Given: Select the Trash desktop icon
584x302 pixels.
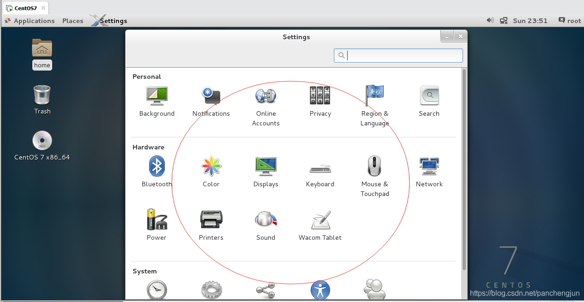Looking at the screenshot, I should pos(42,100).
